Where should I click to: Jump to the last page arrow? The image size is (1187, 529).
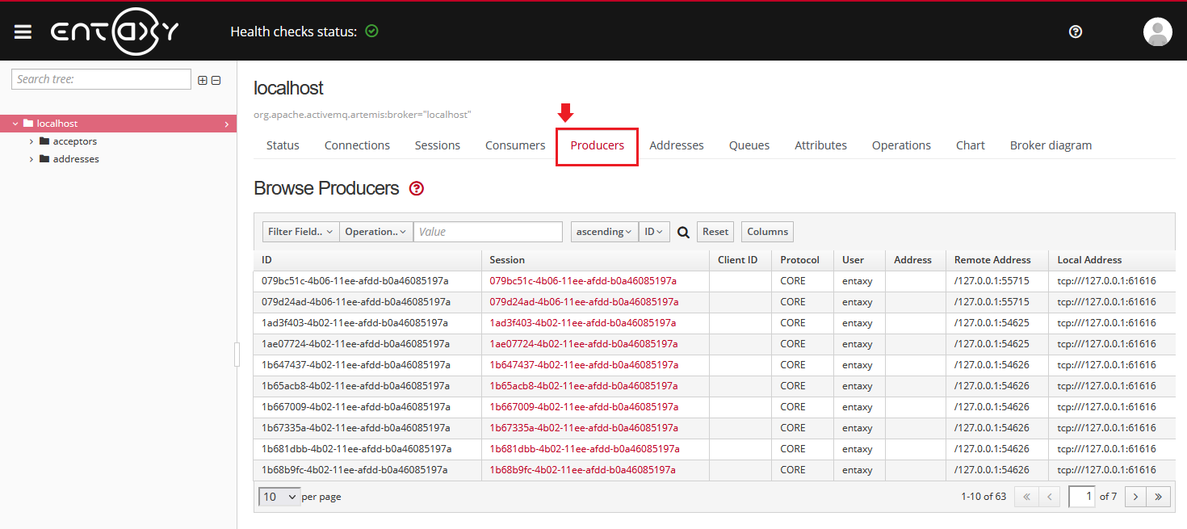pyautogui.click(x=1159, y=497)
